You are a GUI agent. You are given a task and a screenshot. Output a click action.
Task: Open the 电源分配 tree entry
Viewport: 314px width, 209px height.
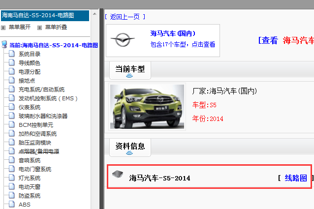point(30,72)
